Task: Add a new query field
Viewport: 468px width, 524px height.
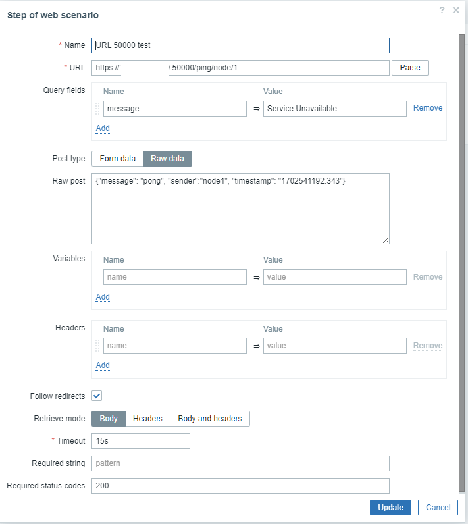Action: click(103, 128)
